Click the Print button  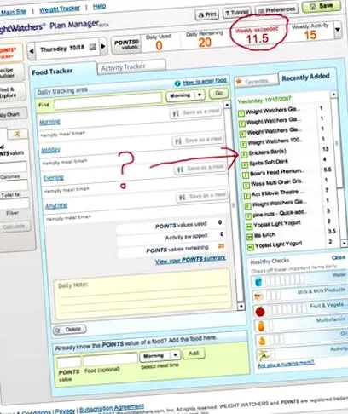206,14
